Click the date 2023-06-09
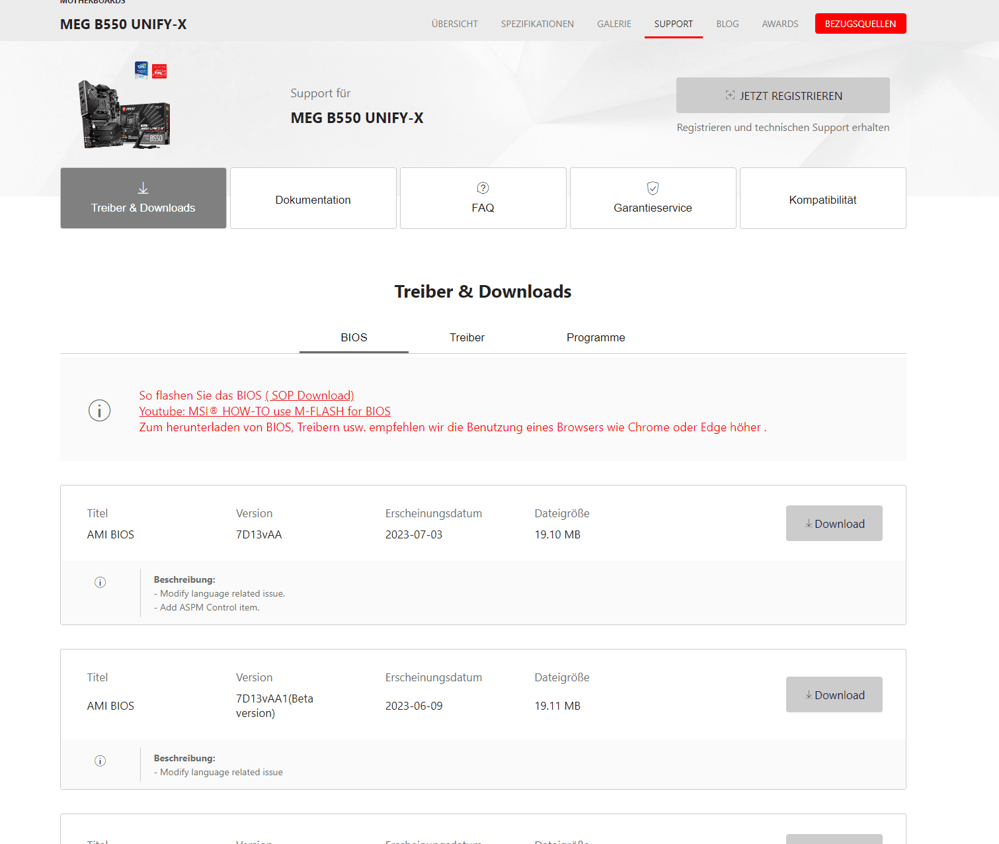Viewport: 999px width, 844px height. (x=414, y=706)
